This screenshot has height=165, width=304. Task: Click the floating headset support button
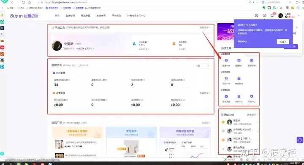[x=300, y=140]
